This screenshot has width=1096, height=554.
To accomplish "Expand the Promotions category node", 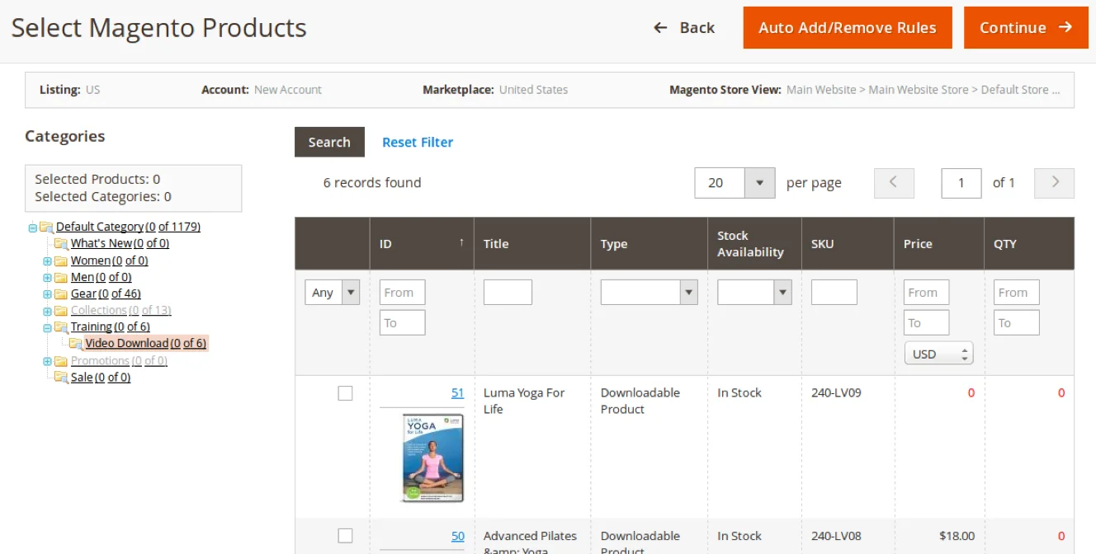I will pos(48,361).
